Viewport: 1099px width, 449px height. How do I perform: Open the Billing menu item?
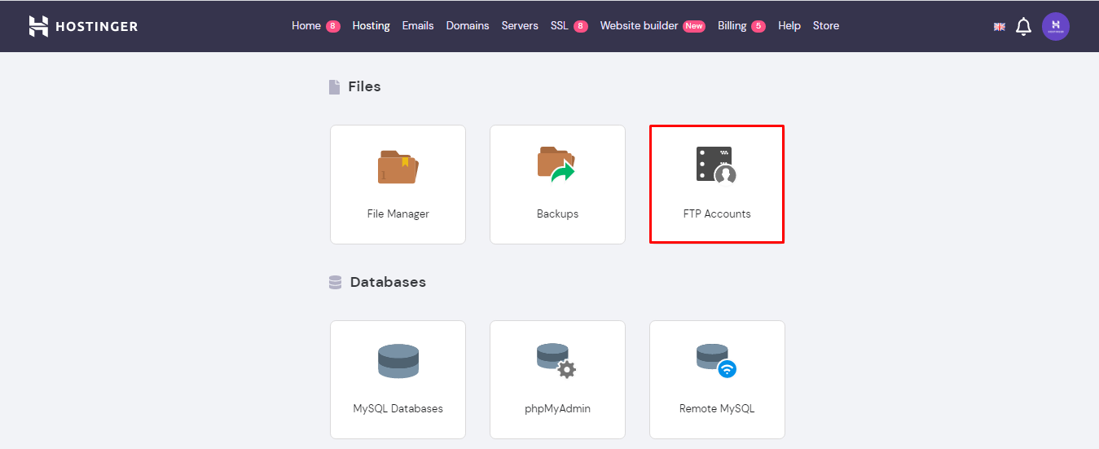[x=732, y=26]
